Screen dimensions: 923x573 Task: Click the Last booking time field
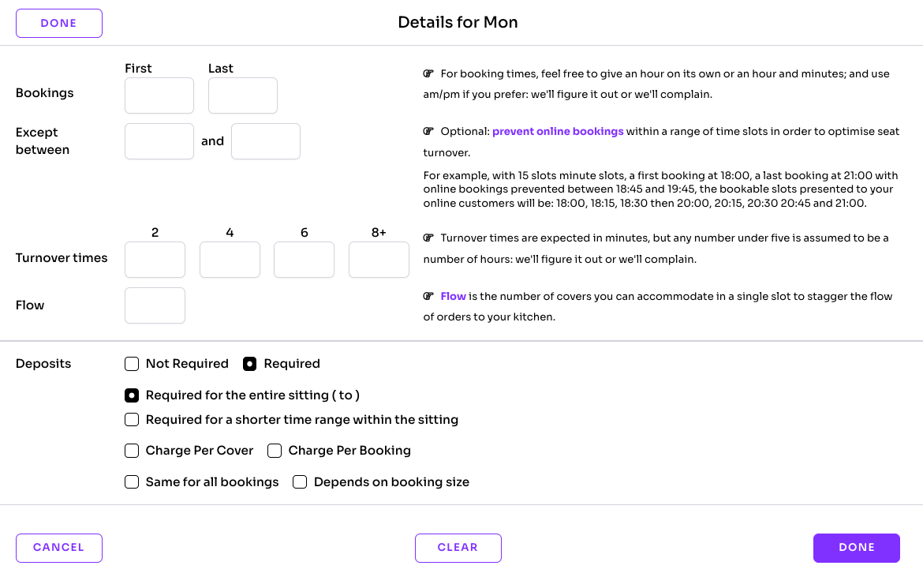tap(243, 95)
